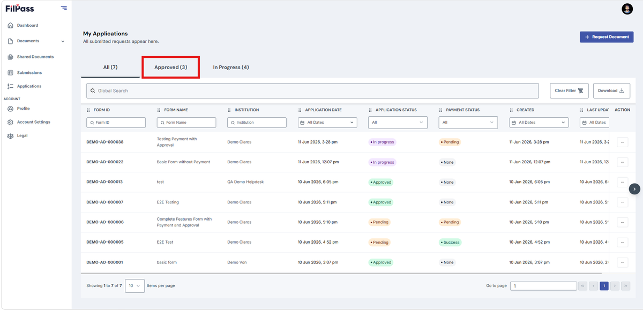Focus the Global Search field
Screen dimensions: 643x310
(312, 90)
